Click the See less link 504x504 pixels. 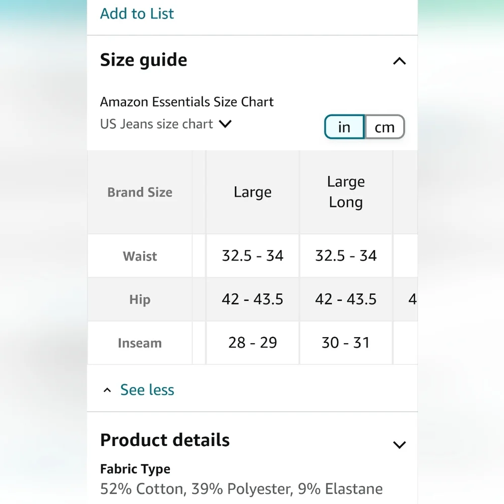(x=147, y=390)
